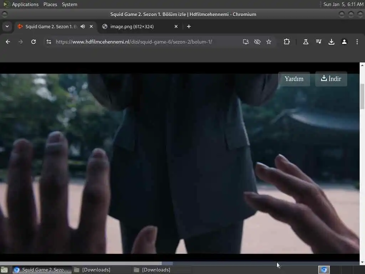Go back to the previous page
Screen dimensions: 365x274
click(x=8, y=42)
